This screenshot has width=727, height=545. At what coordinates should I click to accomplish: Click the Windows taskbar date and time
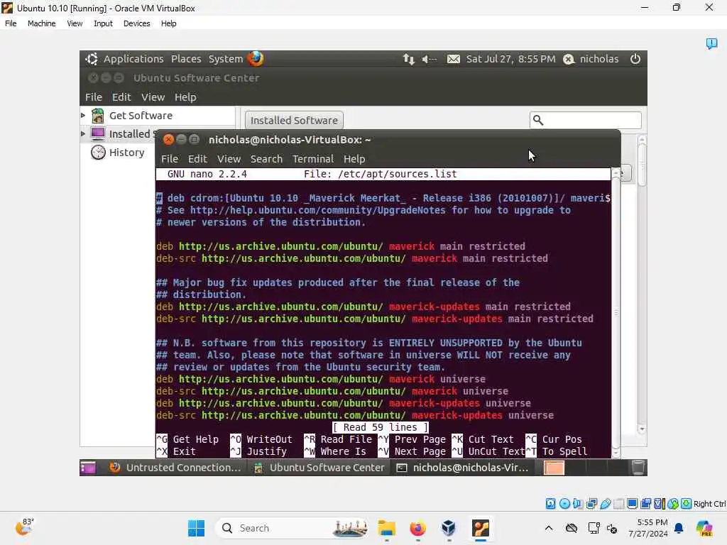pos(647,528)
